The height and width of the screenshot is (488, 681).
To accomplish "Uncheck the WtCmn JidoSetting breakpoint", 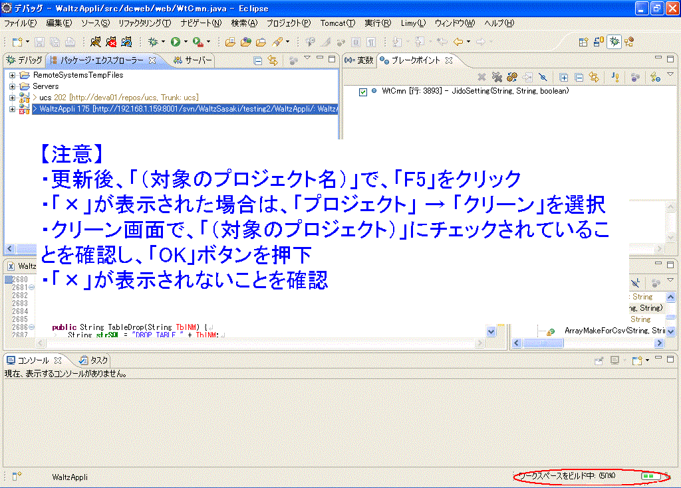I will point(363,92).
